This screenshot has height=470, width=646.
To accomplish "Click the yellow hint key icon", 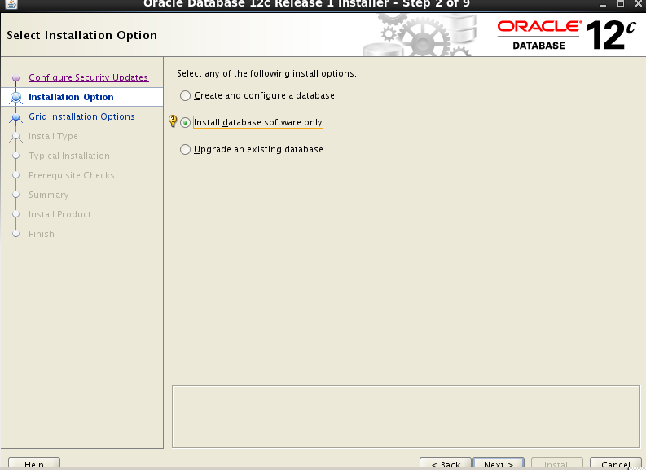I will (x=173, y=121).
